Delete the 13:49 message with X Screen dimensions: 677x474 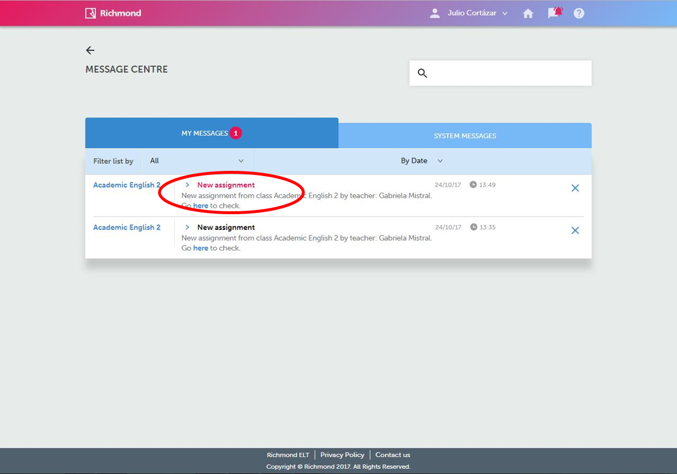coord(575,188)
